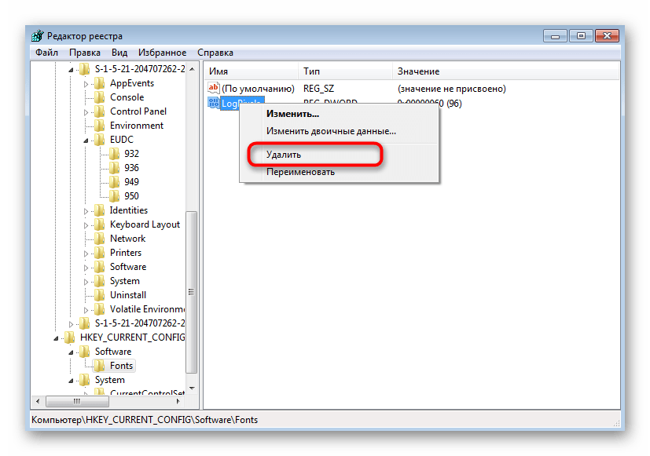
Task: Click the Значение column header
Action: pyautogui.click(x=505, y=71)
